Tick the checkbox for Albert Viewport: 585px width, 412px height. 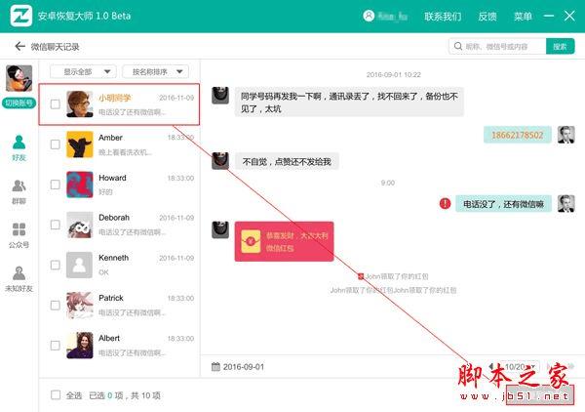pyautogui.click(x=55, y=346)
